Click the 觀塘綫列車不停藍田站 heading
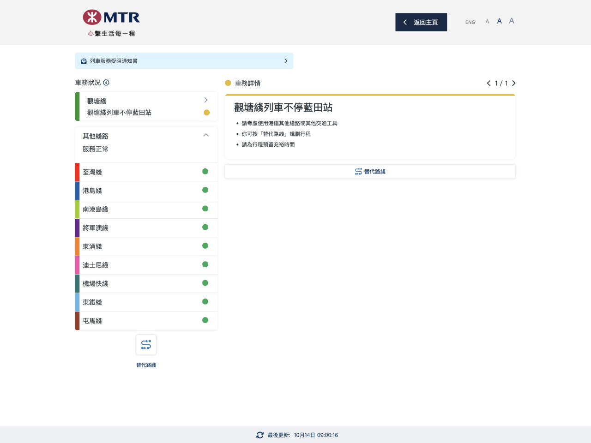Screen dimensions: 591x443 tap(283, 108)
